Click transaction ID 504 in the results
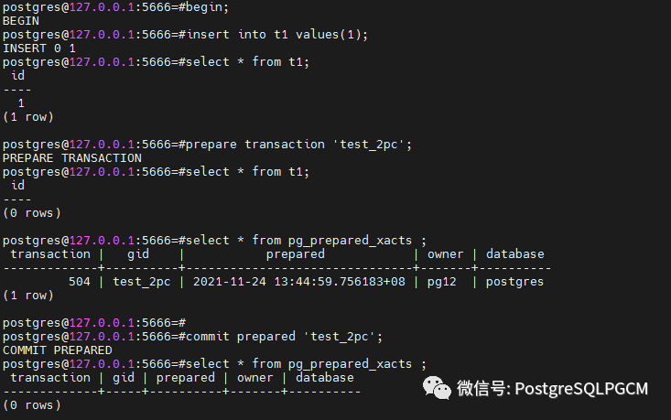 pos(80,282)
